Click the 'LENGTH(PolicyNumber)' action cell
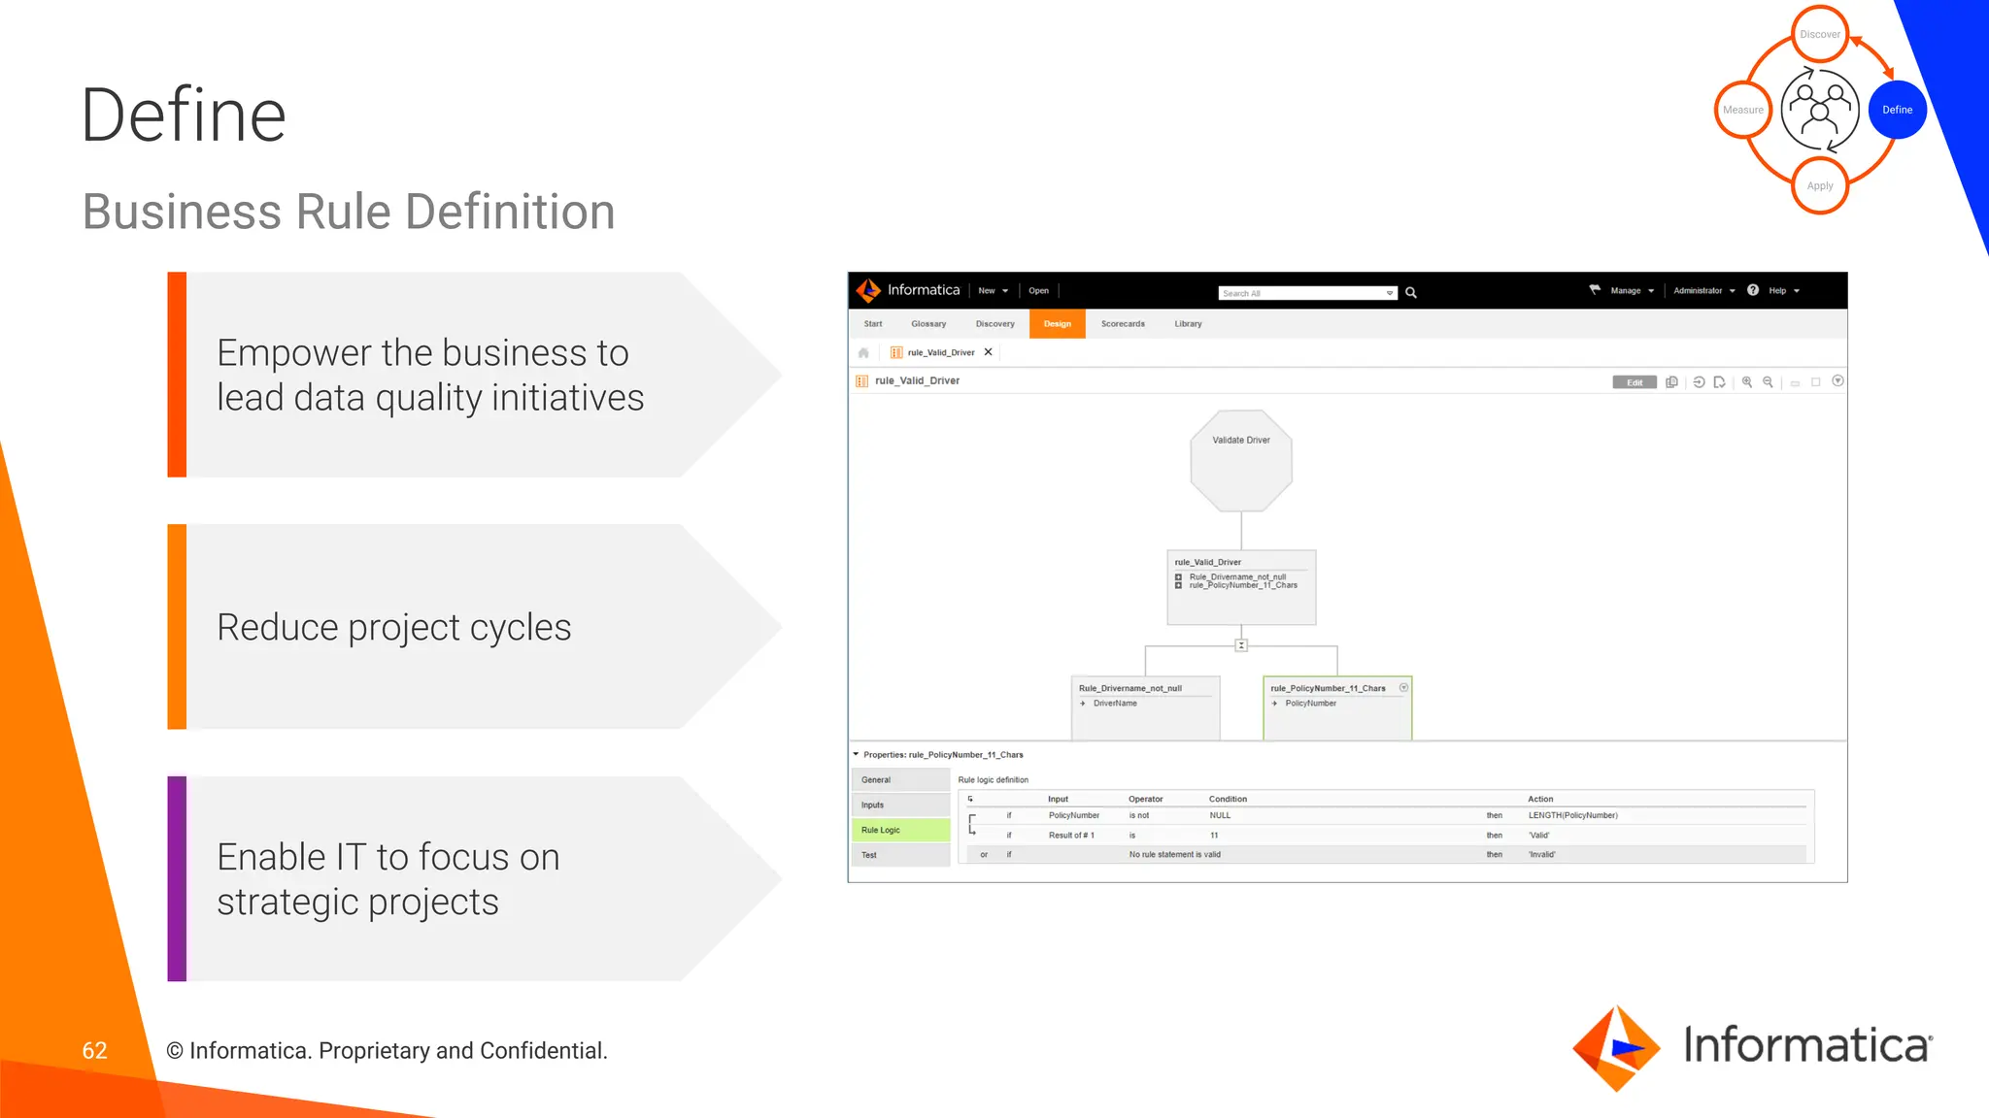Viewport: 1989px width, 1118px height. [1573, 815]
